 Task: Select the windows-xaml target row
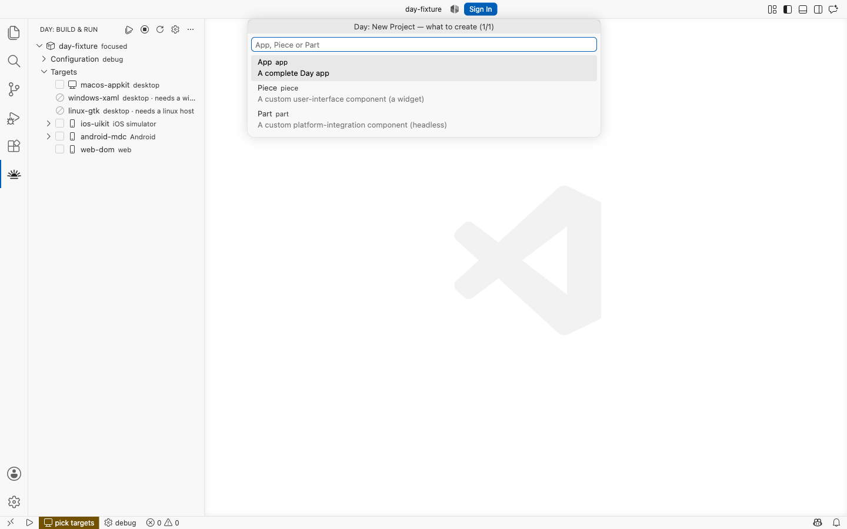116,98
